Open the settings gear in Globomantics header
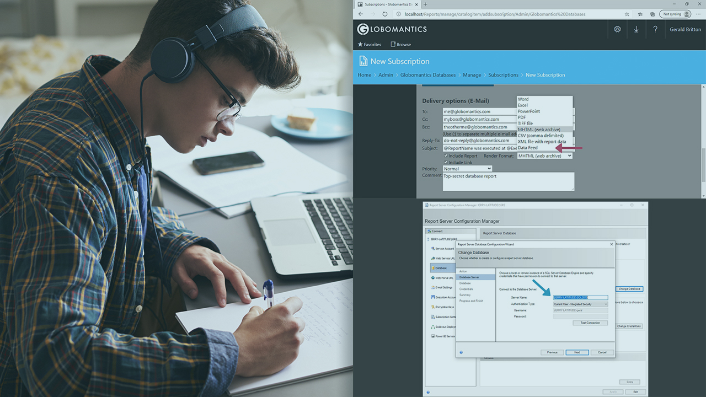The width and height of the screenshot is (706, 397). (x=617, y=29)
